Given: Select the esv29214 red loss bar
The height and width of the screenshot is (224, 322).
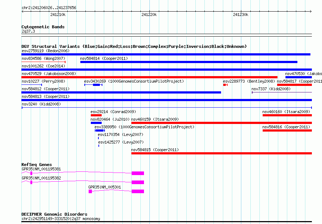Looking at the screenshot, I should pos(96,115).
